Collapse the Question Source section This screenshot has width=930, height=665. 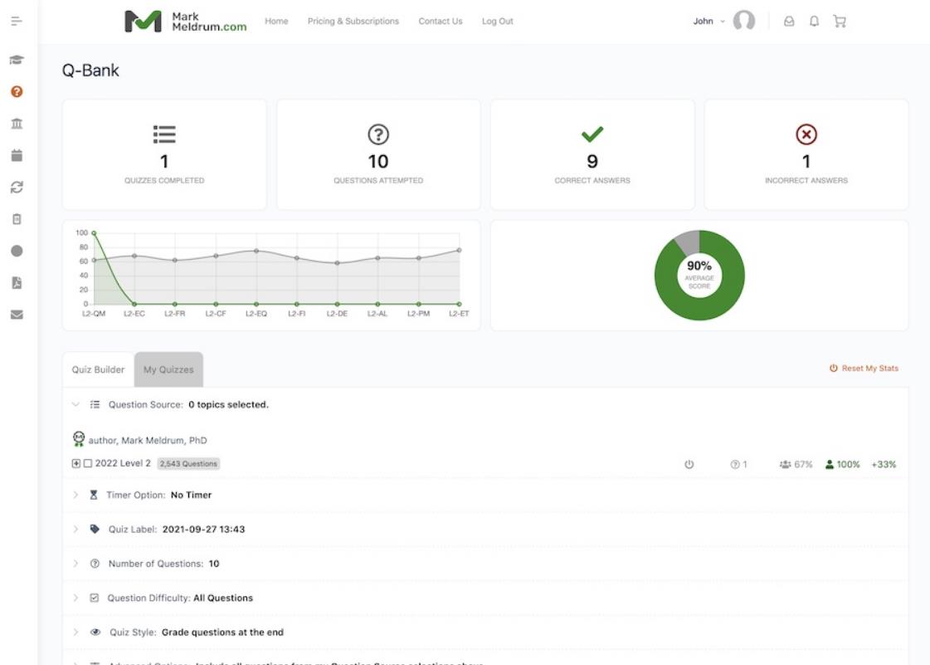tap(76, 405)
